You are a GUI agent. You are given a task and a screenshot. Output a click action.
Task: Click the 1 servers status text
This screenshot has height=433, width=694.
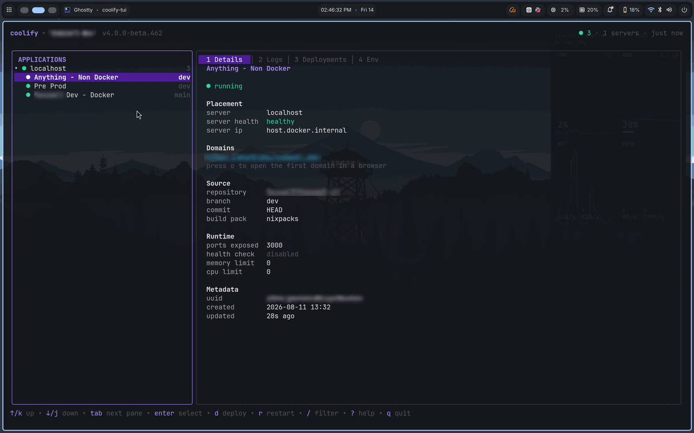tap(622, 33)
